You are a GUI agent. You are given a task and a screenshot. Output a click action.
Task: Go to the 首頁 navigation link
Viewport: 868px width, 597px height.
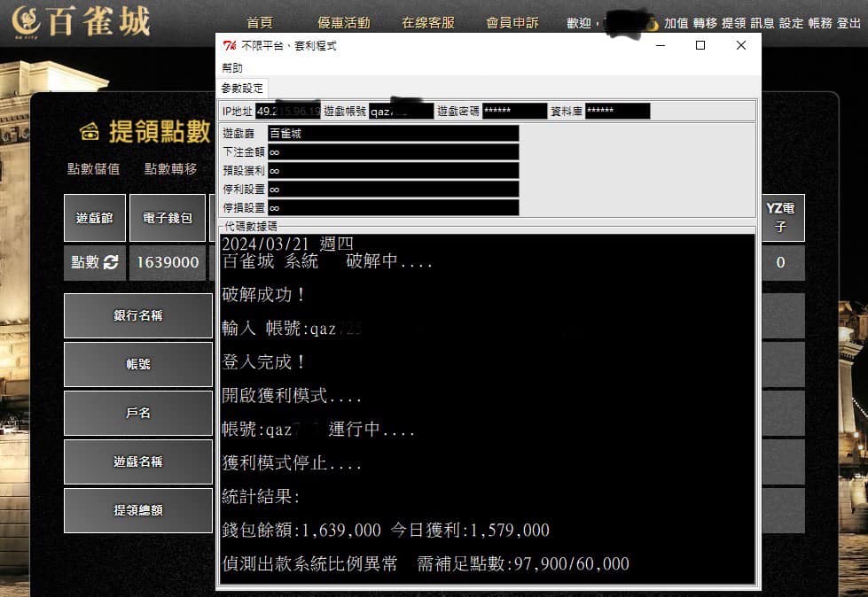[x=260, y=23]
